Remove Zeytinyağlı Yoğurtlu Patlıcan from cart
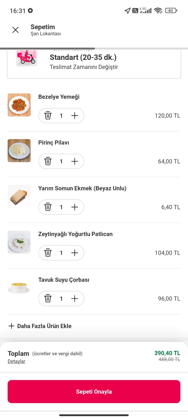Screen dimensions: 188x419 tap(48, 253)
